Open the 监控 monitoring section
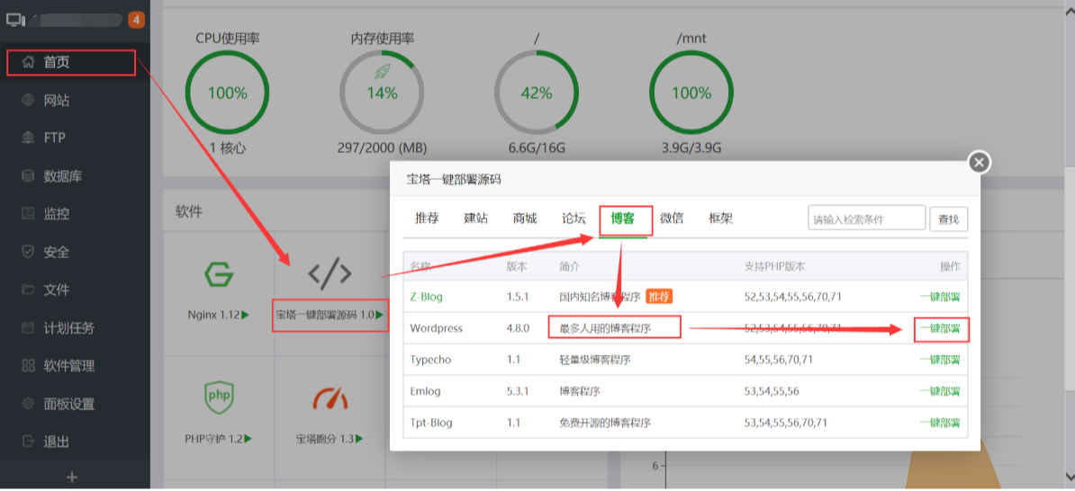 75,214
